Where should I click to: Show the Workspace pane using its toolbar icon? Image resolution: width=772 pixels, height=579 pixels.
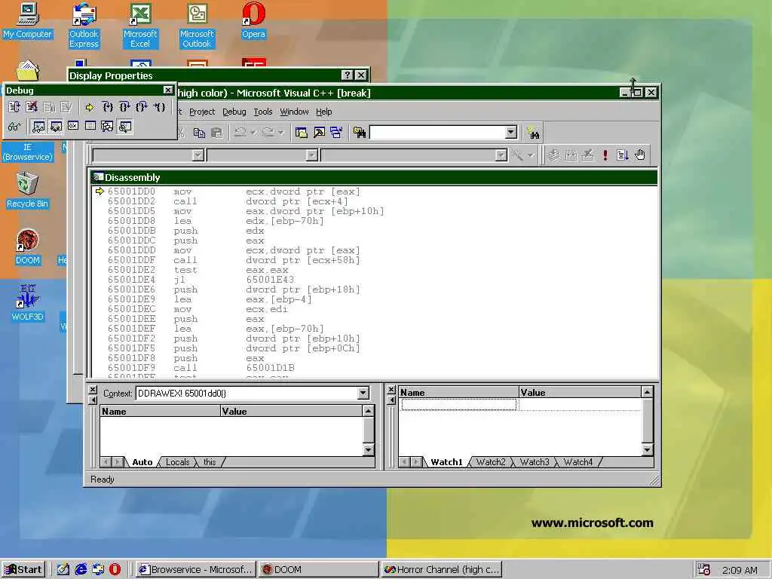click(302, 133)
